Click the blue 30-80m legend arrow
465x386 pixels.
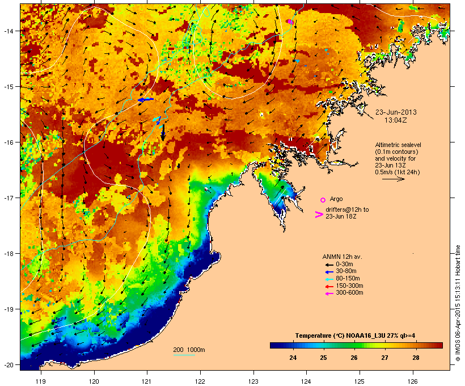click(329, 272)
